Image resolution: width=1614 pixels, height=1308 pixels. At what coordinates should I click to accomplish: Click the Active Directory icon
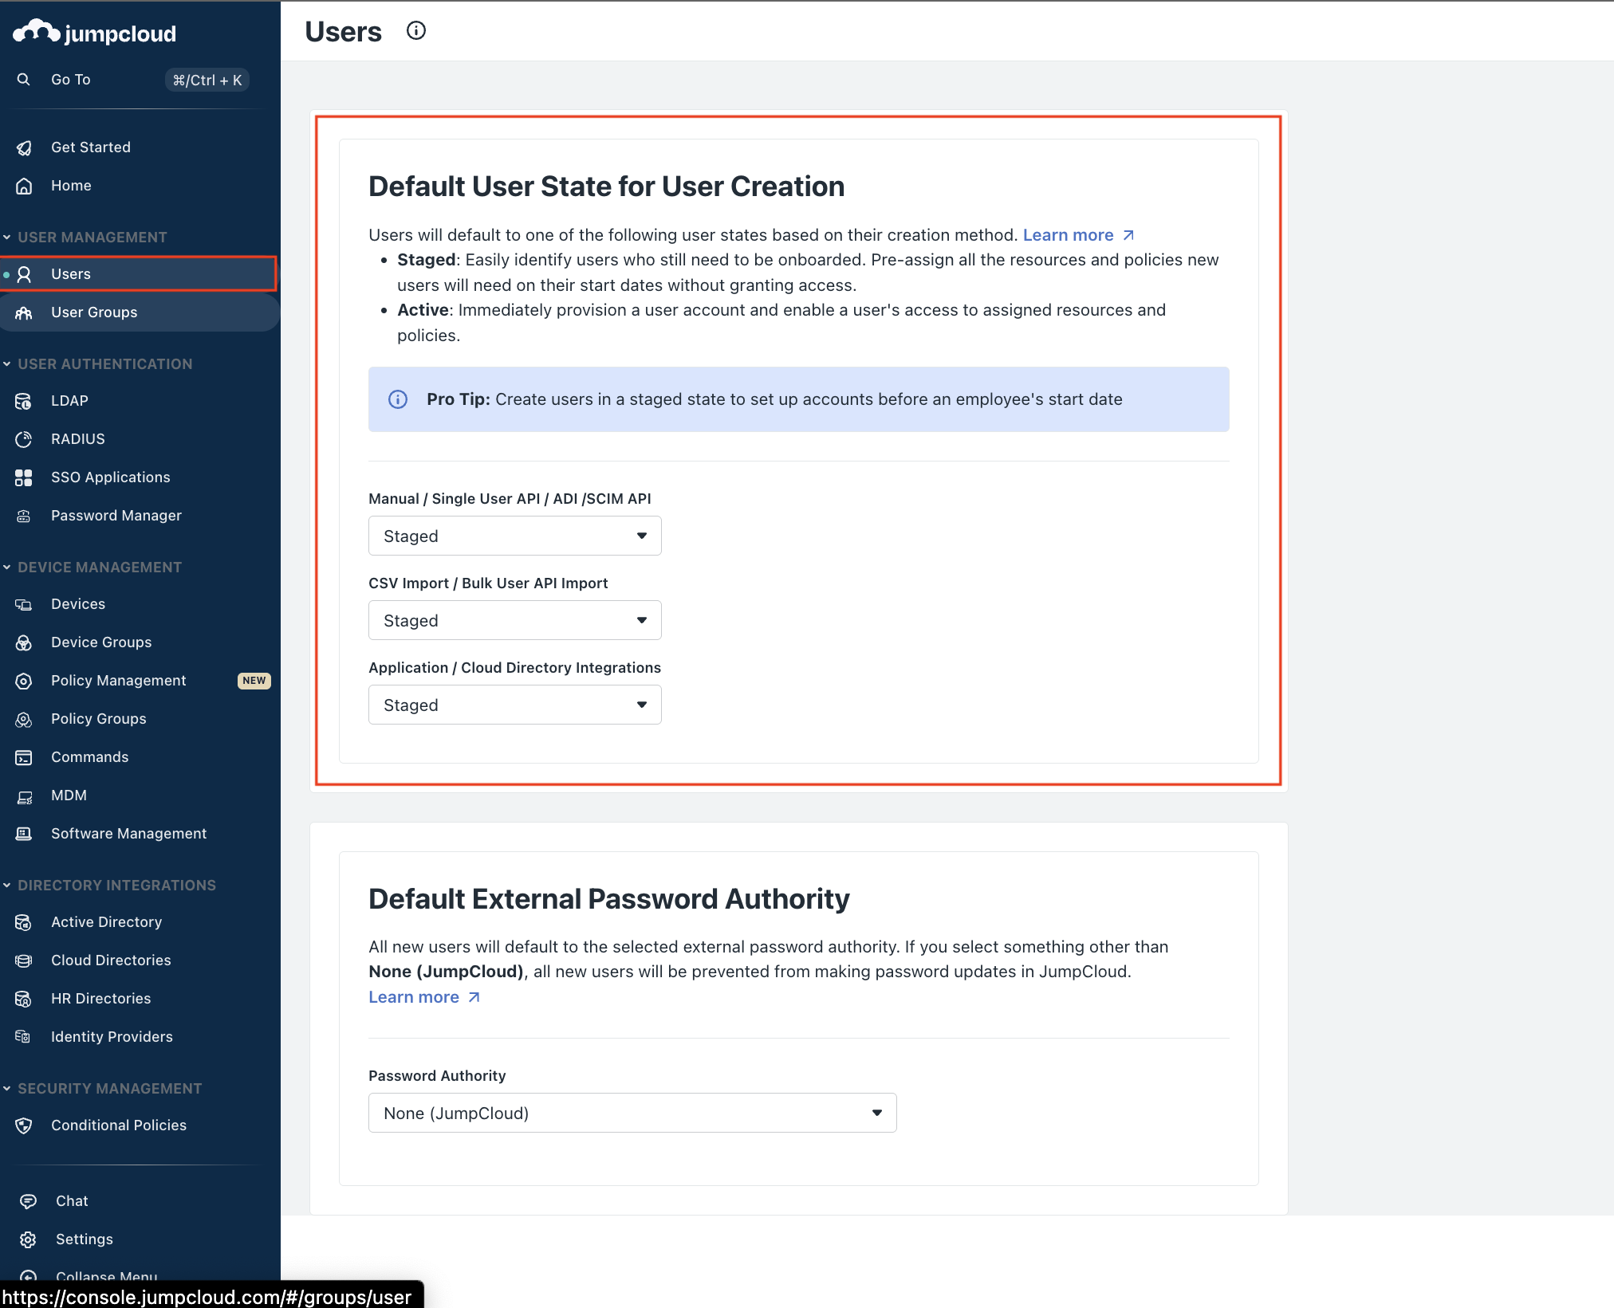(24, 922)
